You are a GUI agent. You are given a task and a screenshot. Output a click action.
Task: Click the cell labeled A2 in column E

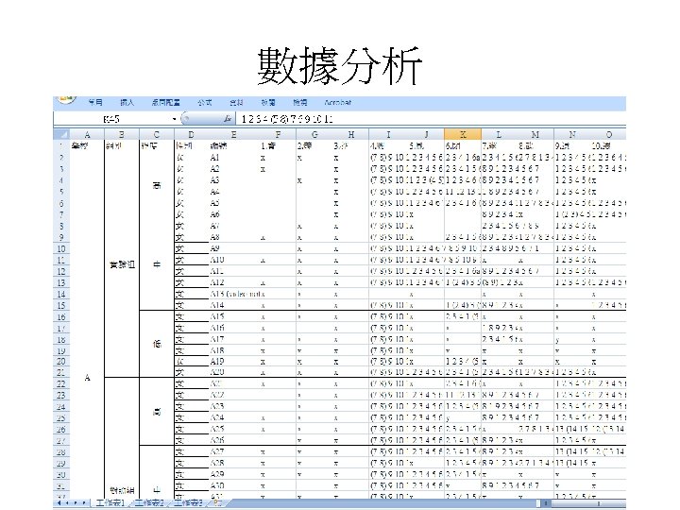pos(234,169)
